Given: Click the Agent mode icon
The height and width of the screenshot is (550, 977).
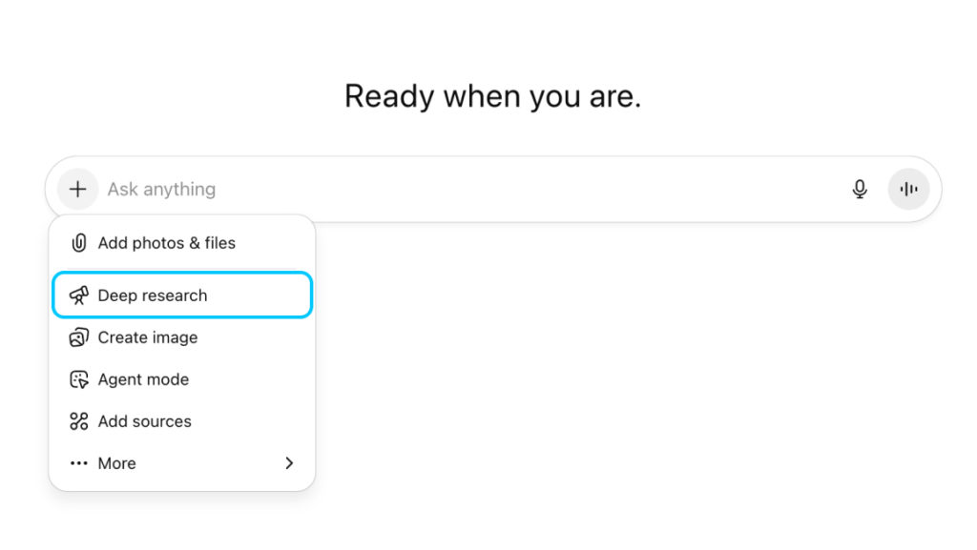Looking at the screenshot, I should pyautogui.click(x=80, y=379).
